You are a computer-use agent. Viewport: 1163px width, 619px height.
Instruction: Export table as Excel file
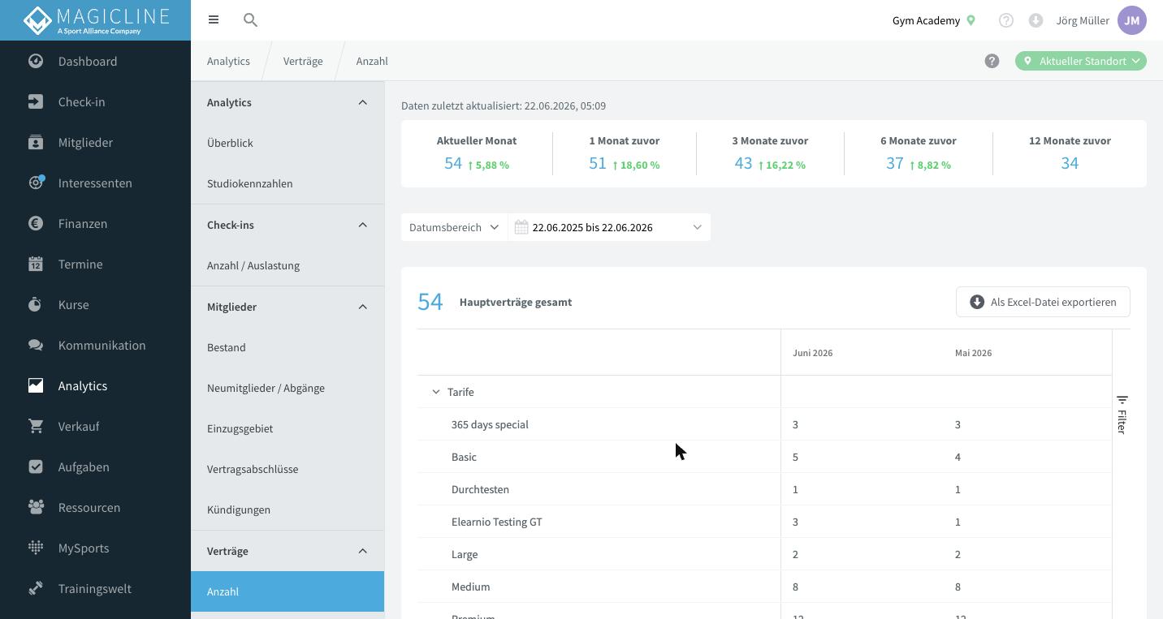point(1043,302)
